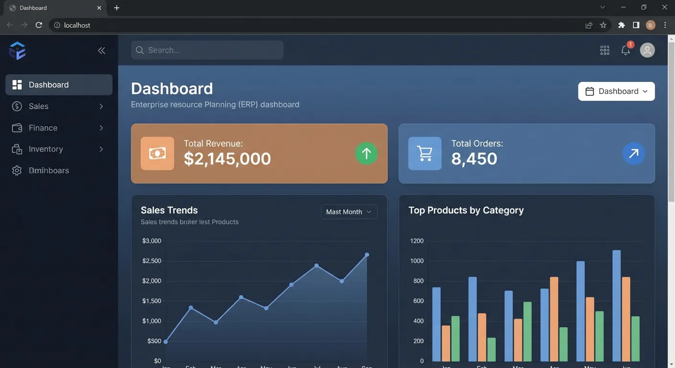The width and height of the screenshot is (675, 368).
Task: Expand the Inventory menu chevron
Action: [101, 149]
